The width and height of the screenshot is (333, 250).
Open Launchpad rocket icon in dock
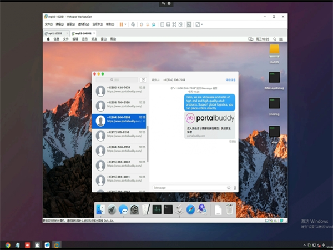pos(112,209)
